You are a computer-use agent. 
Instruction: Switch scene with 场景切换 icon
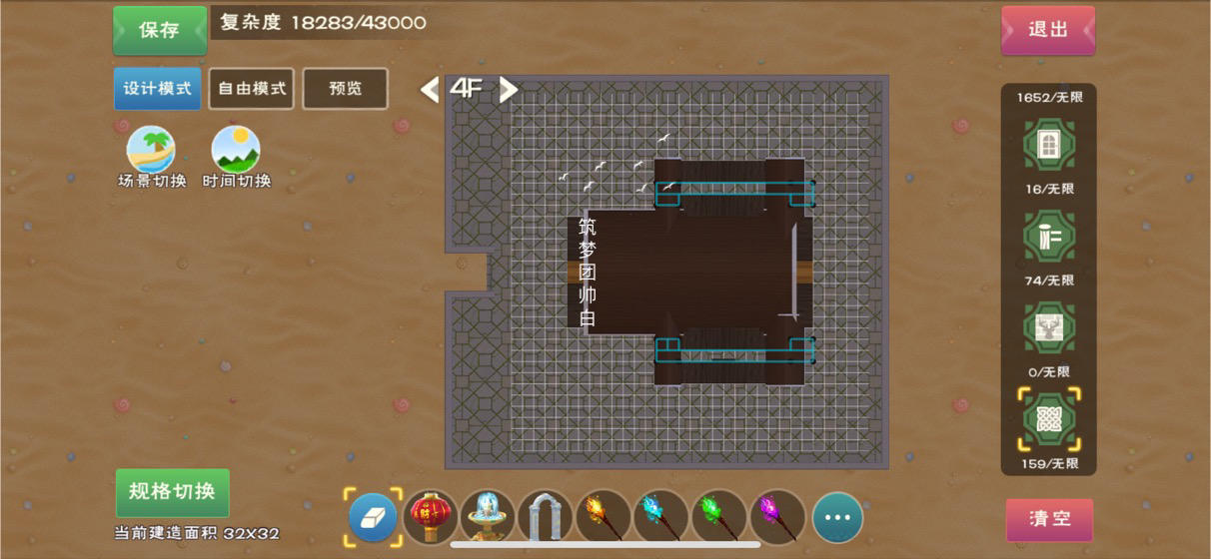[152, 158]
